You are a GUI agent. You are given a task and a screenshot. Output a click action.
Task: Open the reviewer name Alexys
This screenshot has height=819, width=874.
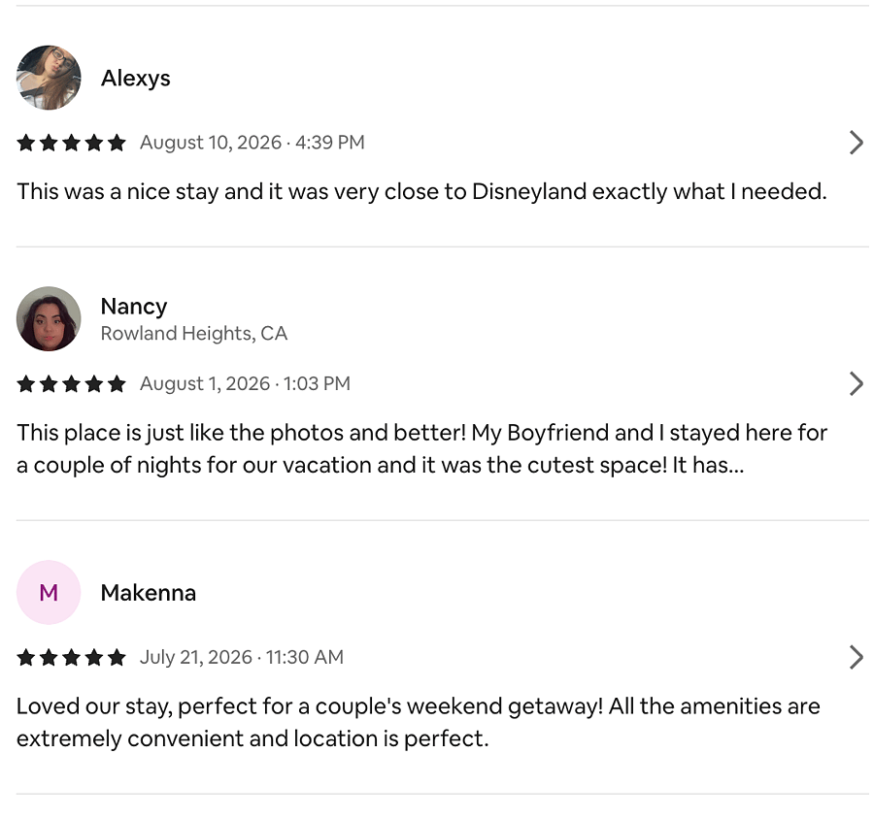click(x=135, y=78)
